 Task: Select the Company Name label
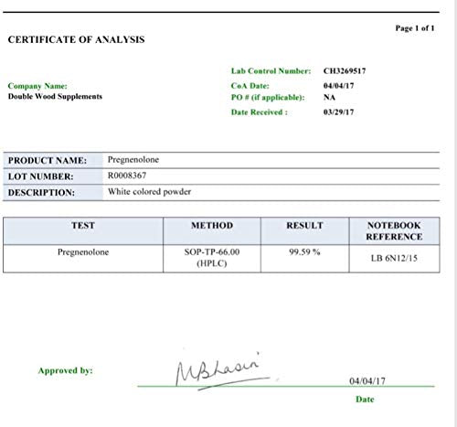click(x=37, y=86)
